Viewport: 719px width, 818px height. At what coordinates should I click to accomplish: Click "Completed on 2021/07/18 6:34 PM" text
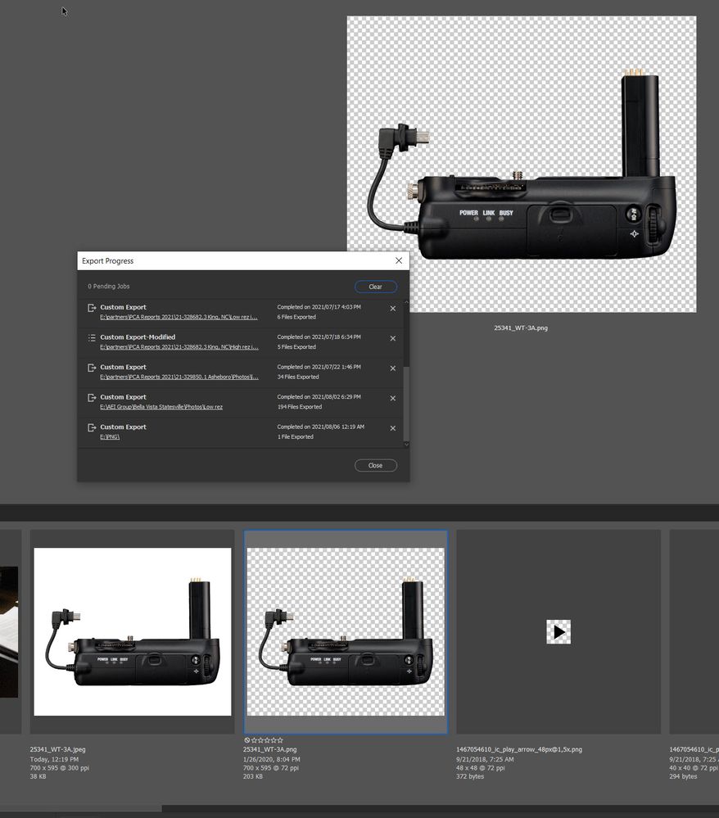tap(319, 337)
